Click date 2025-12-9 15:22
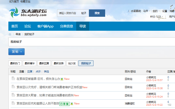This screenshot has height=109, width=175. (x=154, y=105)
